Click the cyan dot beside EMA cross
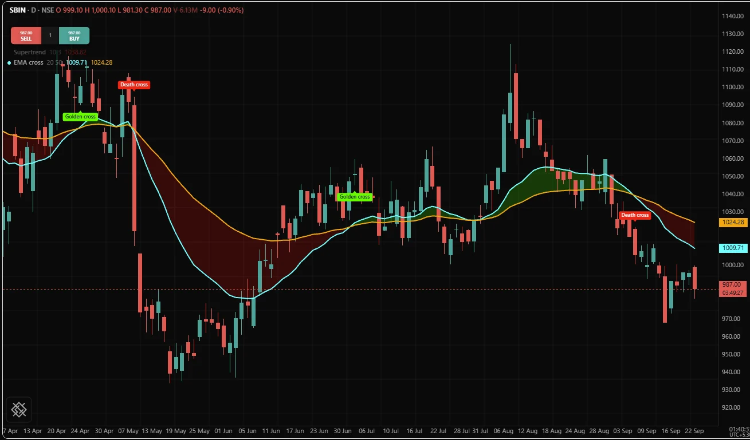This screenshot has width=750, height=440. [x=9, y=62]
